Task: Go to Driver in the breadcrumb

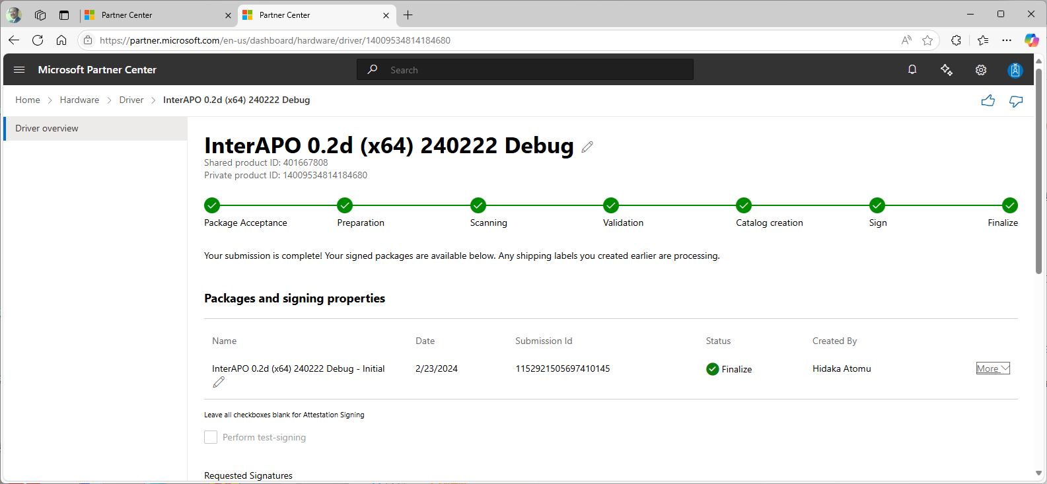Action: pos(131,100)
